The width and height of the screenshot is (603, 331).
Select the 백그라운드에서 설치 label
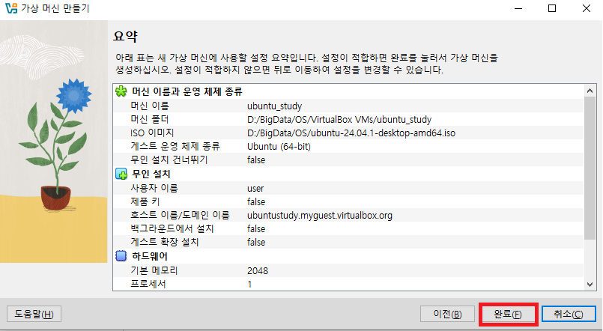click(x=172, y=228)
